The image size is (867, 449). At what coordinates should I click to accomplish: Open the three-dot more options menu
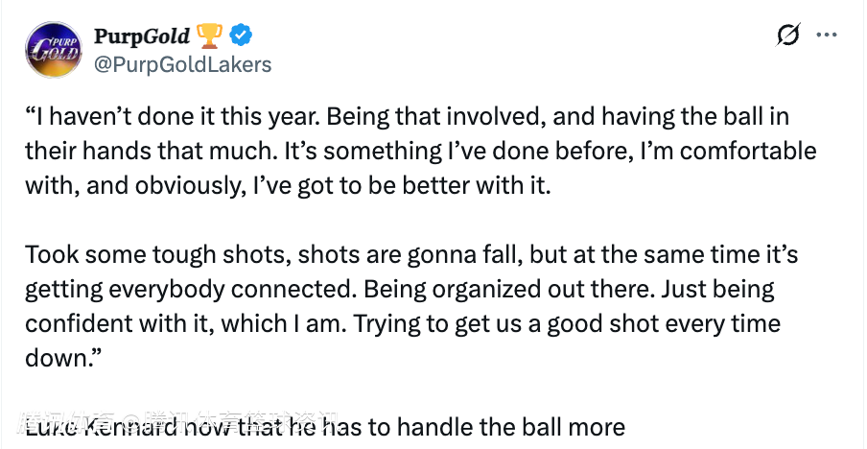826,36
